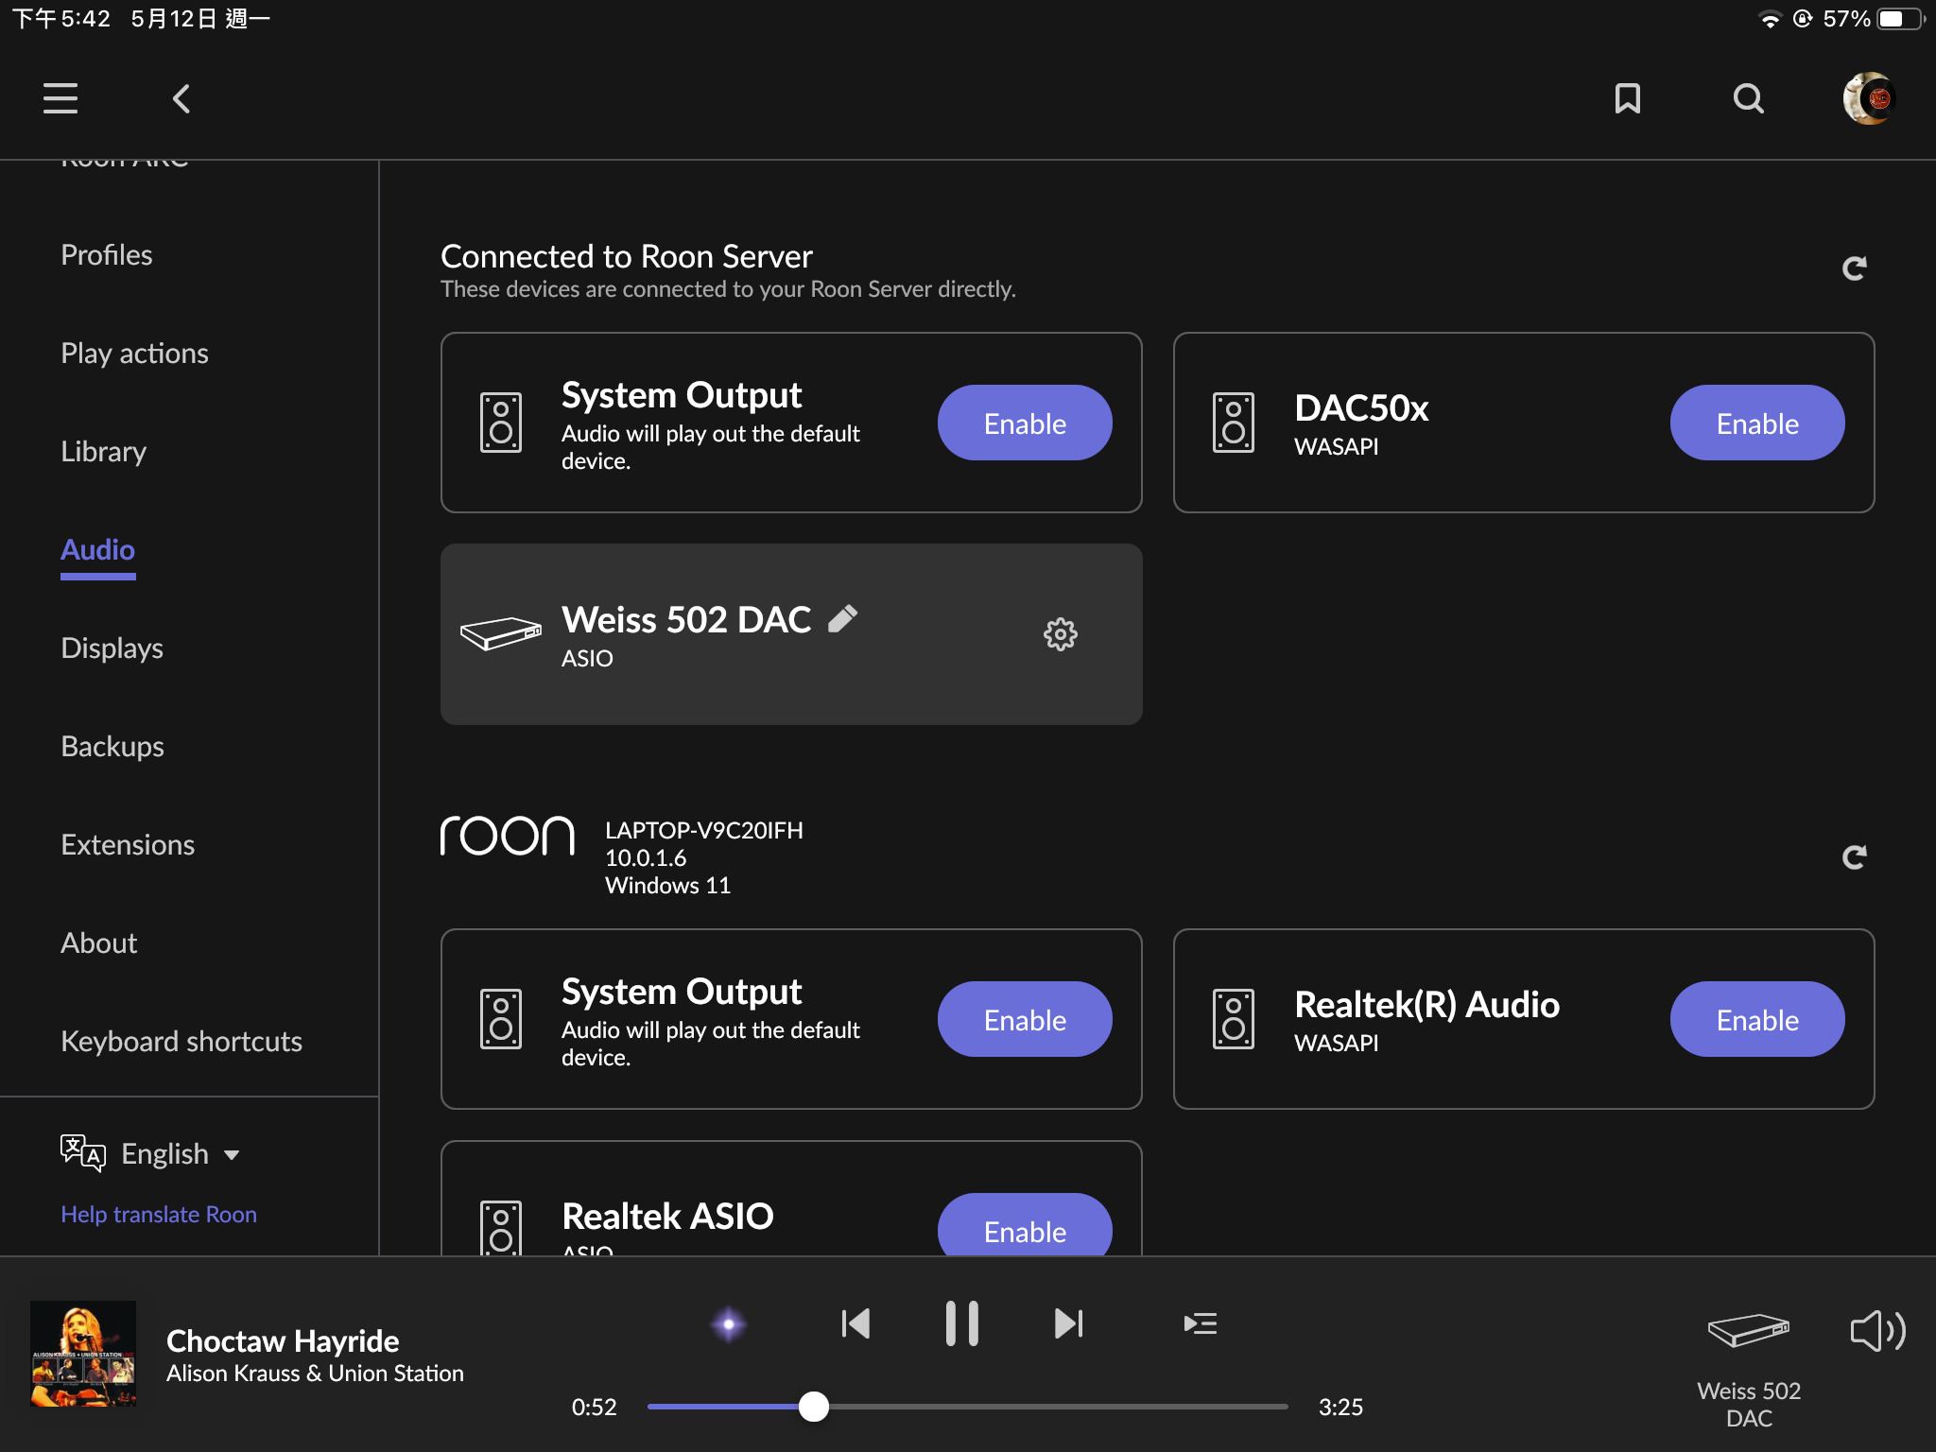Open the play queue icon

click(x=1200, y=1323)
